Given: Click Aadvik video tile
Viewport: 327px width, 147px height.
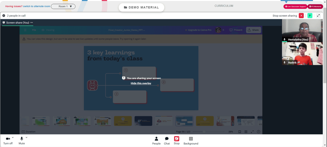Looking at the screenshot, I should tap(302, 54).
